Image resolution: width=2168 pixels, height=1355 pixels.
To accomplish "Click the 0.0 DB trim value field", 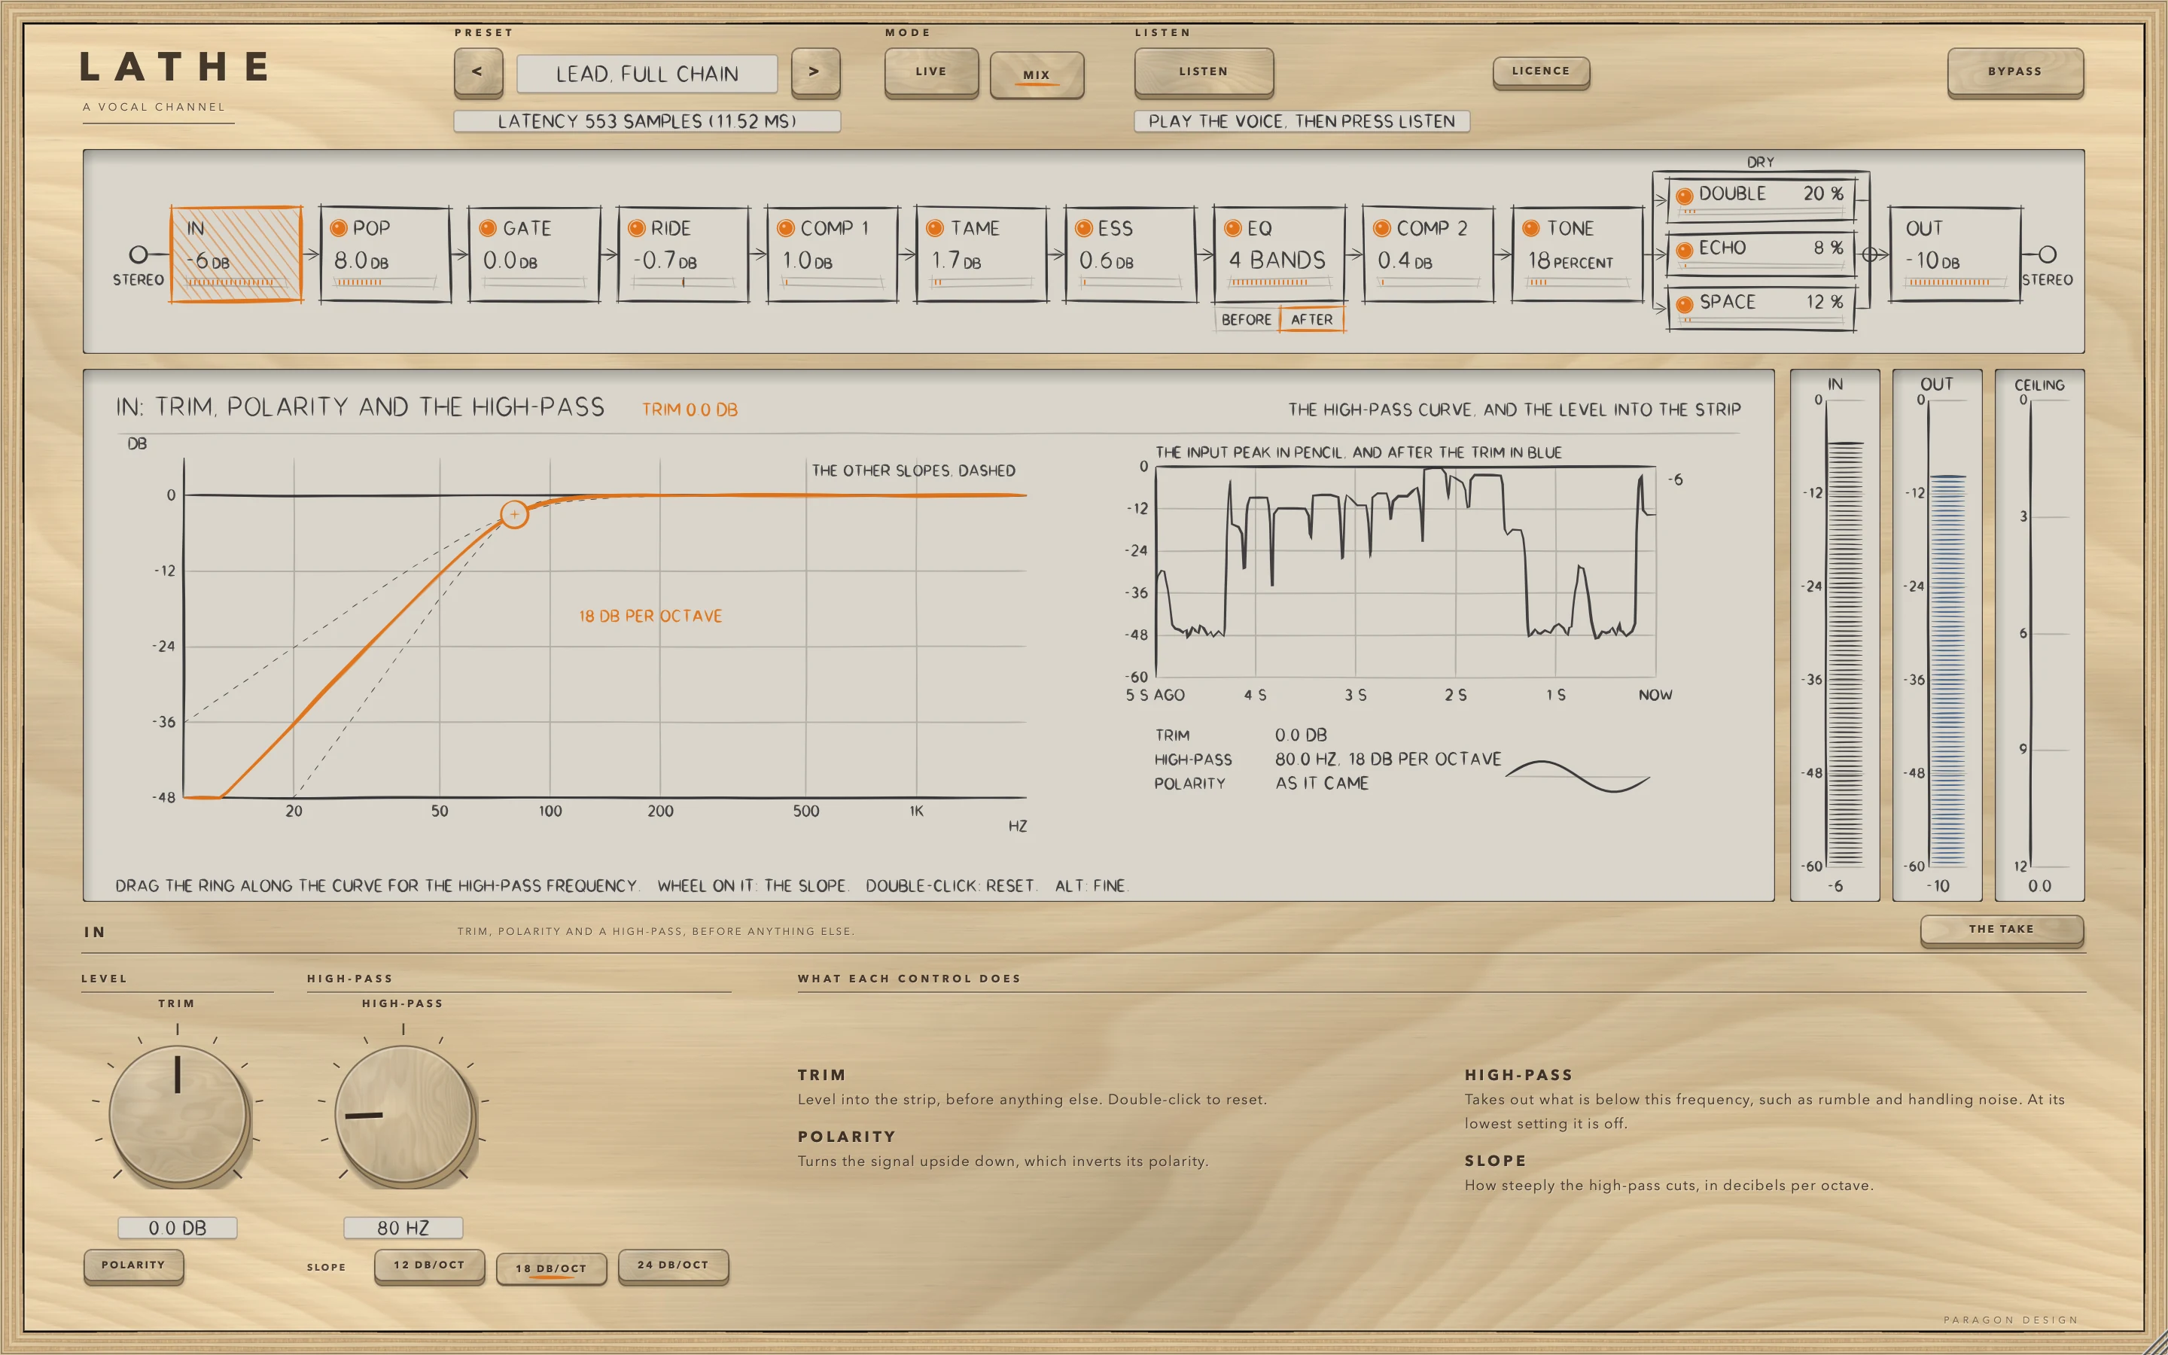I will [178, 1228].
